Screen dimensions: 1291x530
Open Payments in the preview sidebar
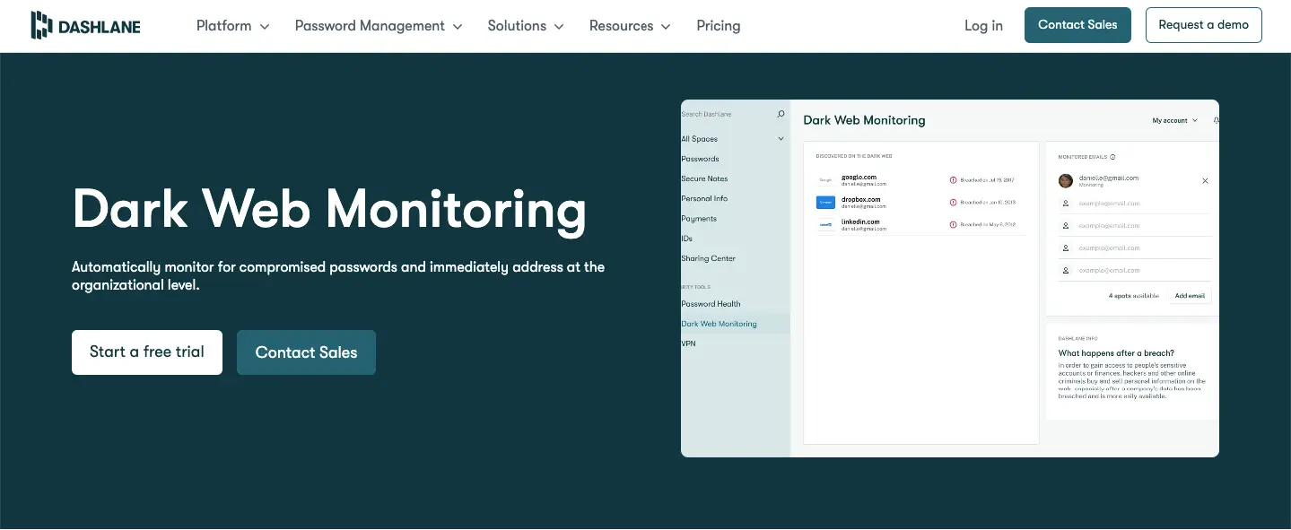click(x=699, y=219)
